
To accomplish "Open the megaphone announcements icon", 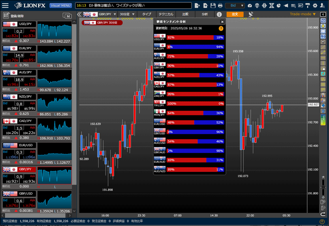I will [286, 6].
